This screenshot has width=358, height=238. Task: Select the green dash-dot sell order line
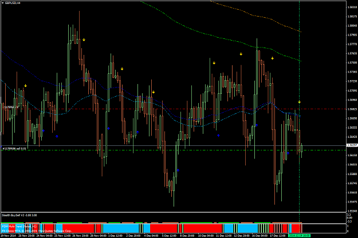pyautogui.click(x=174, y=150)
